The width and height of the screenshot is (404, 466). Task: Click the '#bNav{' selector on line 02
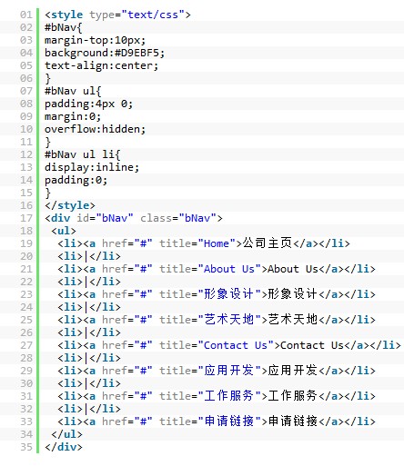click(63, 27)
